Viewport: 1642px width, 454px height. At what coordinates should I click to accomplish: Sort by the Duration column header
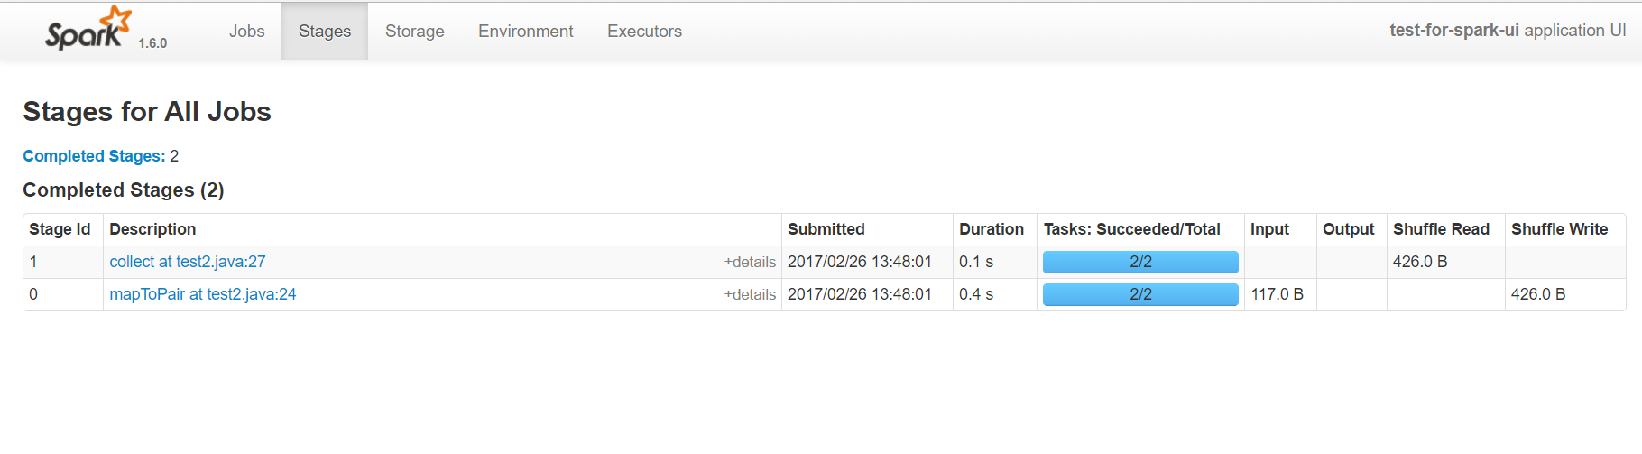991,229
